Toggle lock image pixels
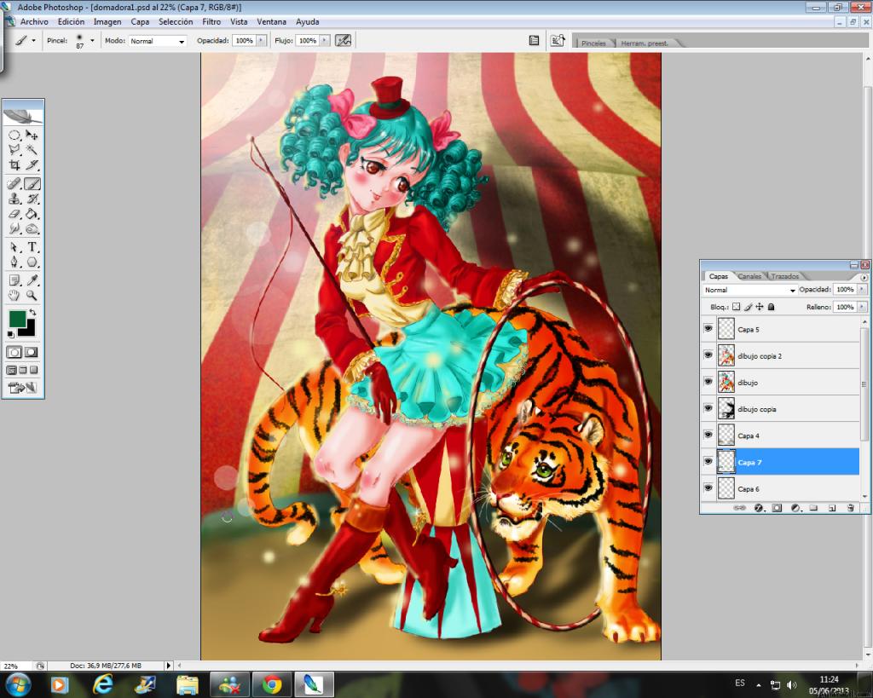The image size is (873, 698). click(749, 307)
